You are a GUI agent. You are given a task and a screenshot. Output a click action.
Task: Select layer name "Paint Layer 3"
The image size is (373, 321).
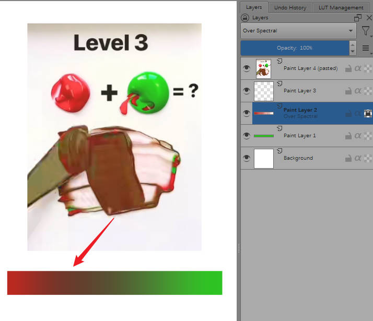pyautogui.click(x=300, y=91)
